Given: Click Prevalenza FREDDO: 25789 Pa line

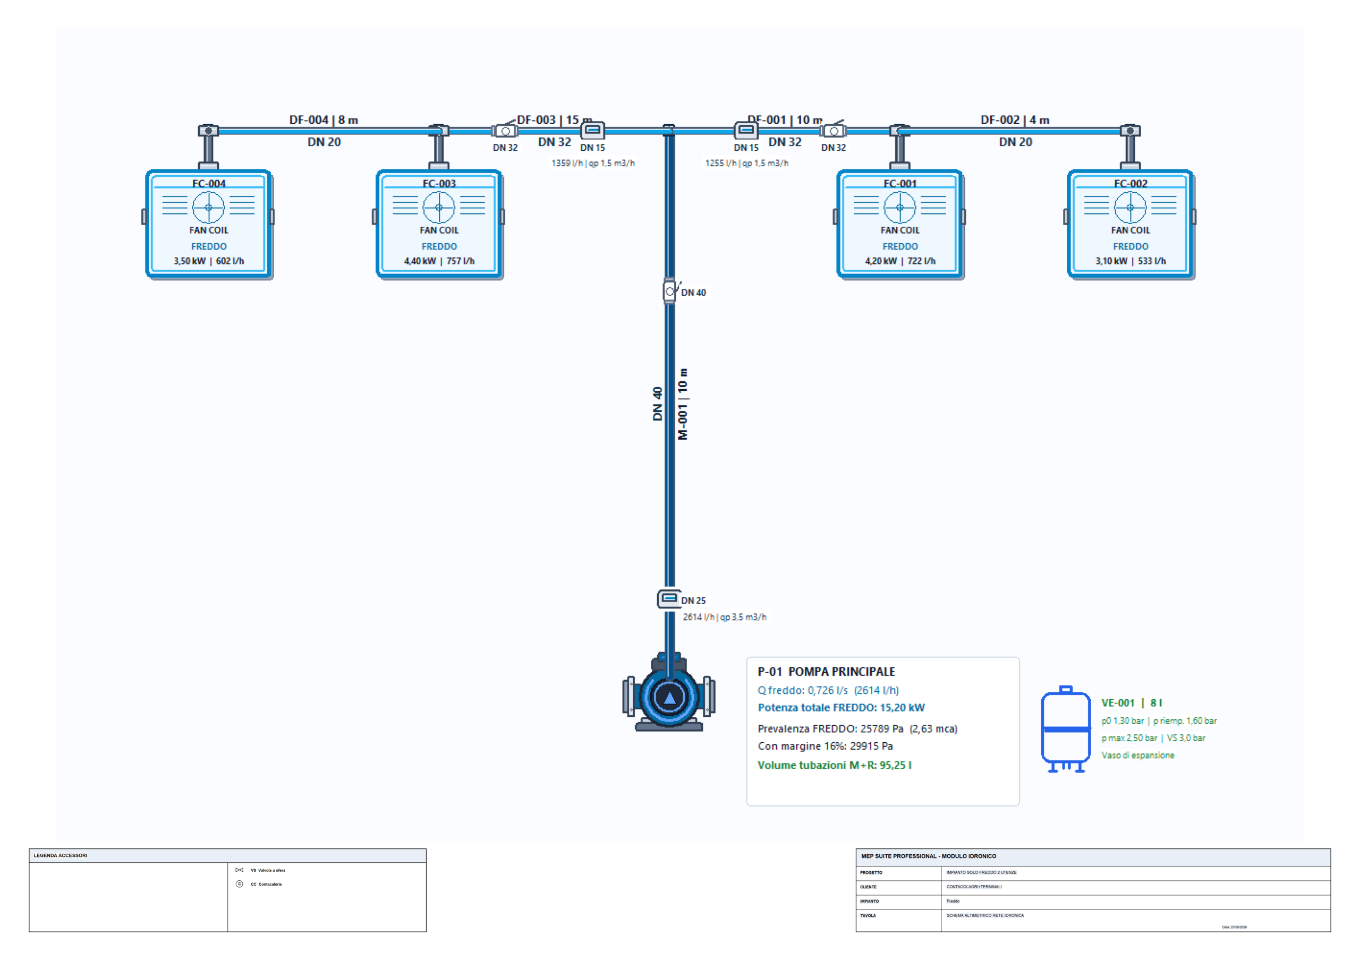Looking at the screenshot, I should click(857, 729).
